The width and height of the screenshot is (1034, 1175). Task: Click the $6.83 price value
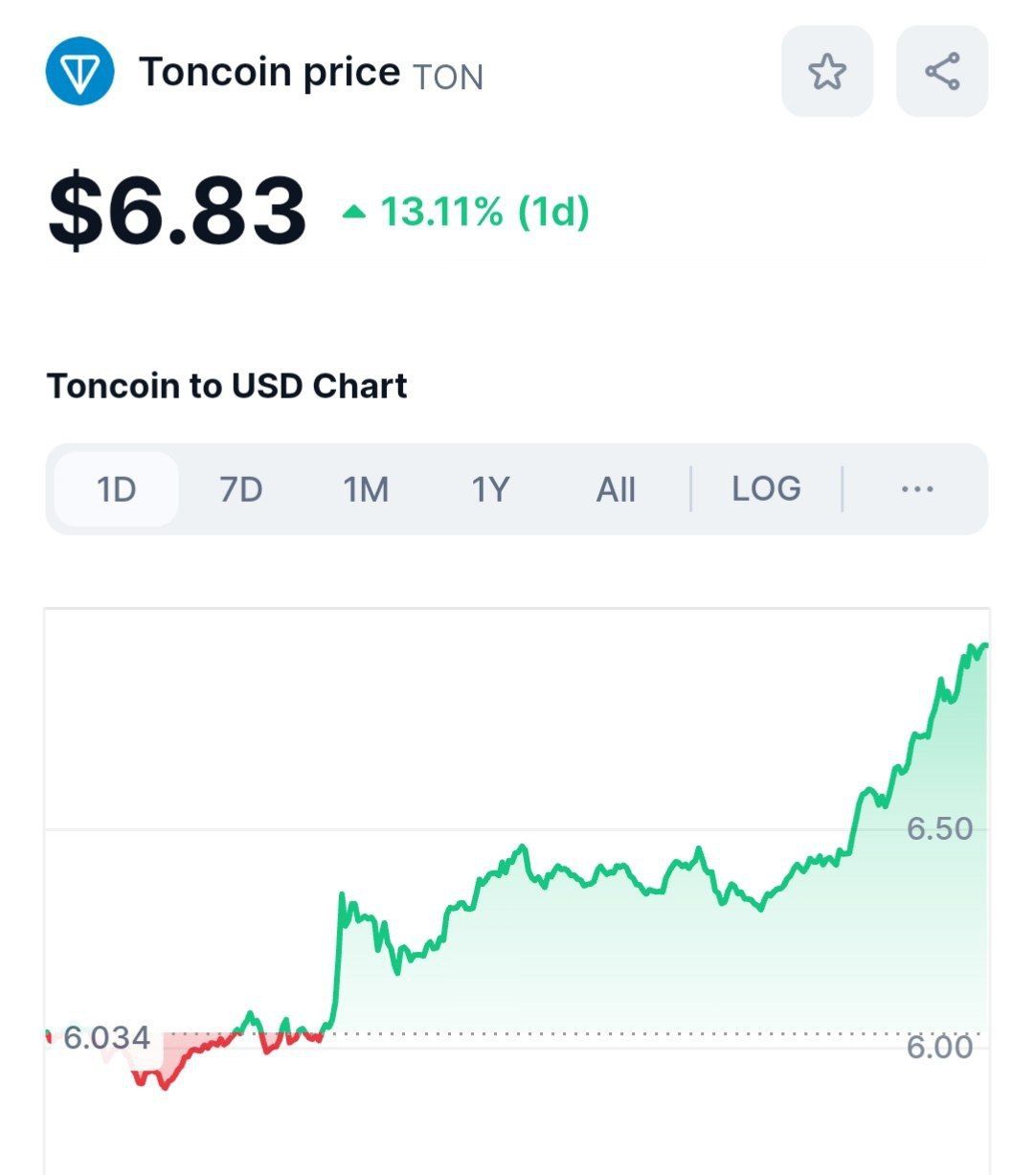[177, 211]
